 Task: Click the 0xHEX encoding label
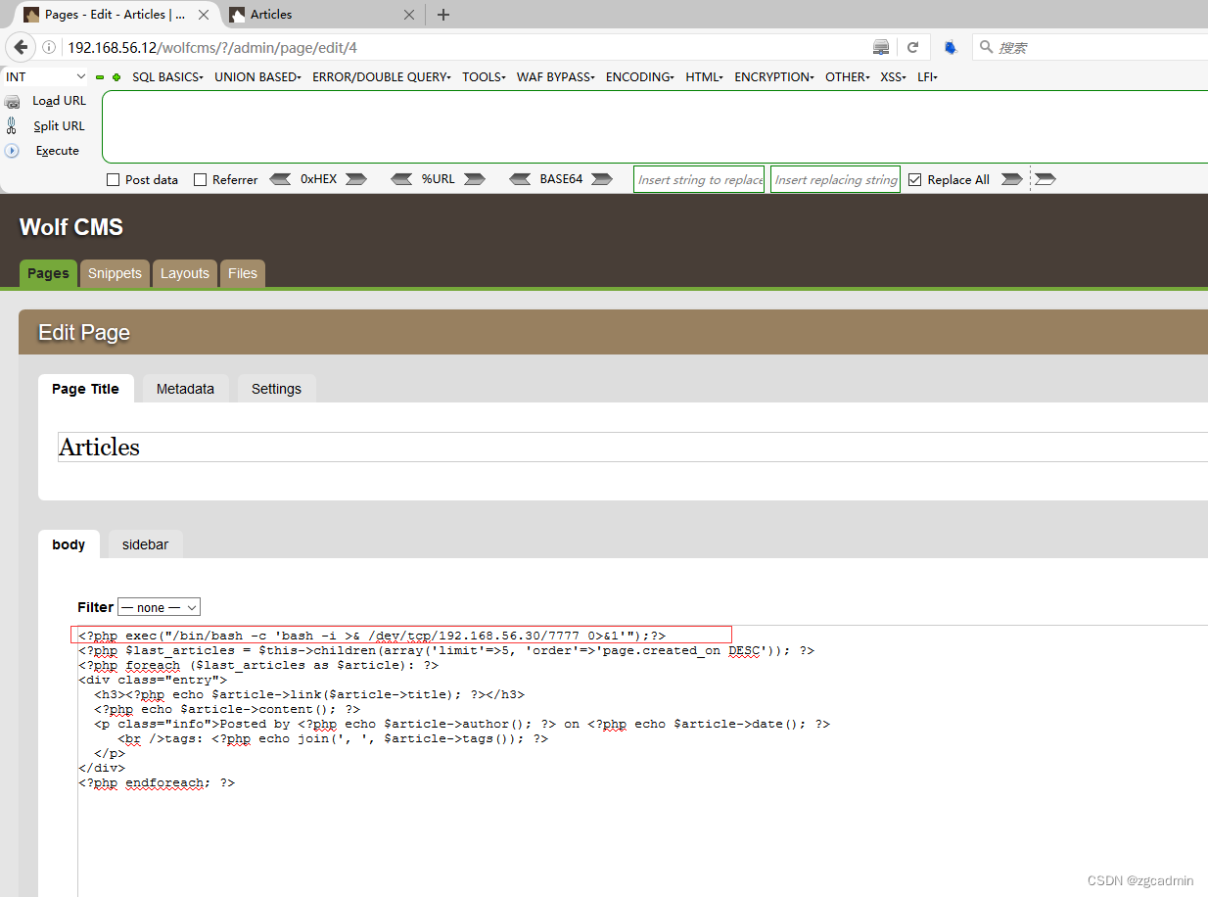318,179
